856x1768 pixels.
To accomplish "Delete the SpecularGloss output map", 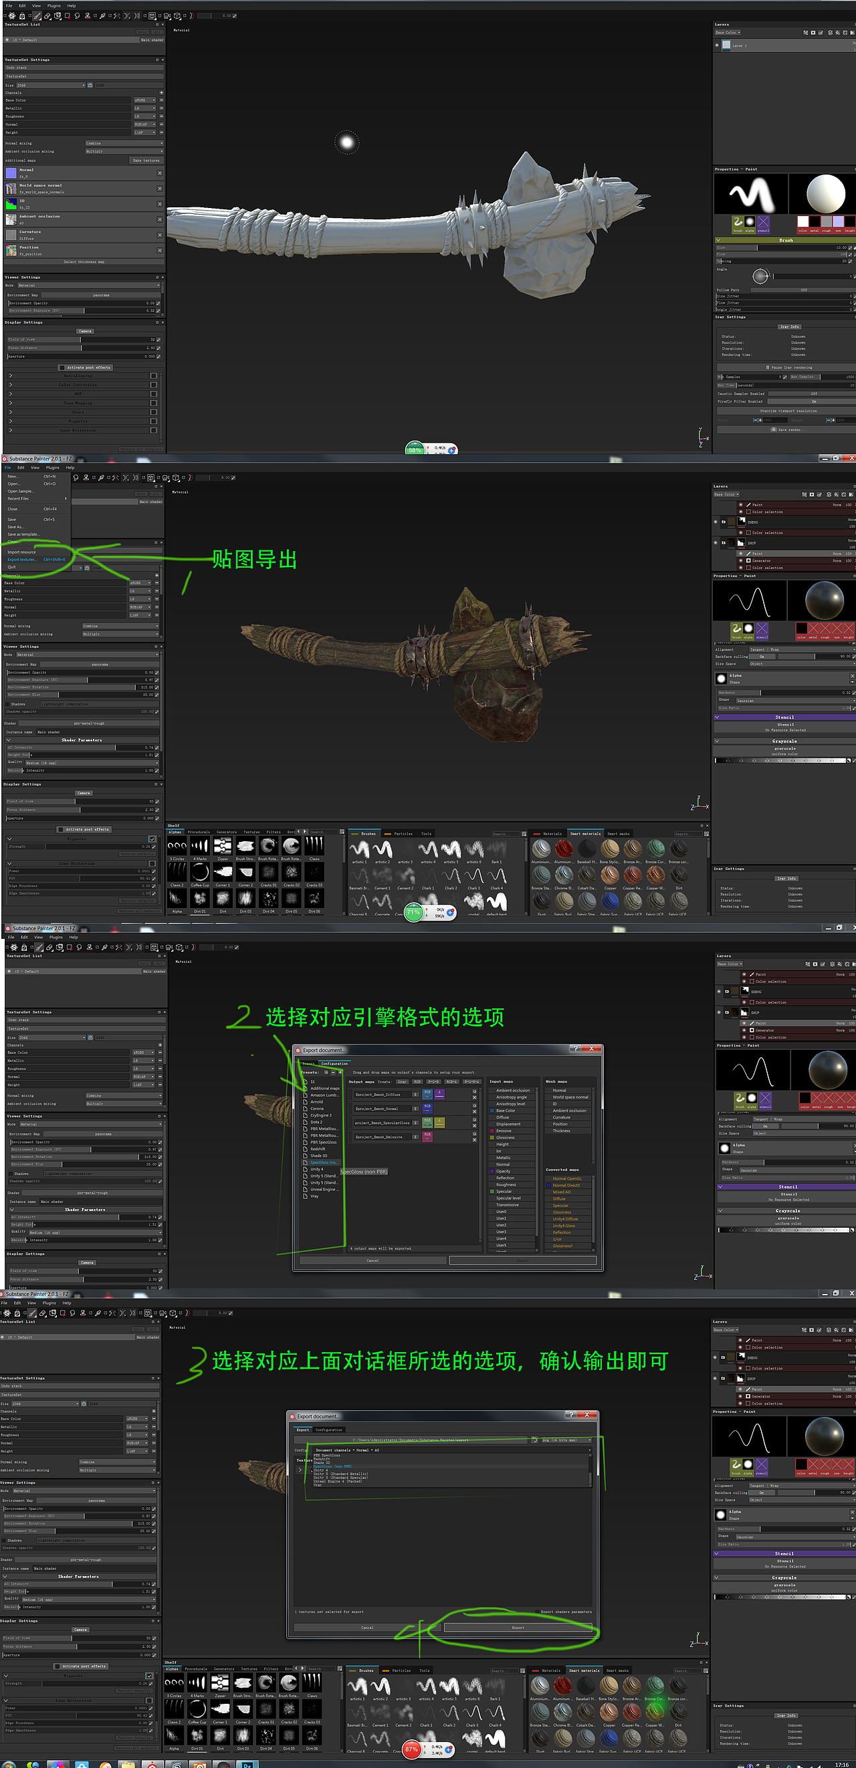I will (x=474, y=1125).
